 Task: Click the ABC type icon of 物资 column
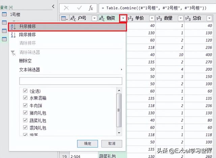pos(102,18)
